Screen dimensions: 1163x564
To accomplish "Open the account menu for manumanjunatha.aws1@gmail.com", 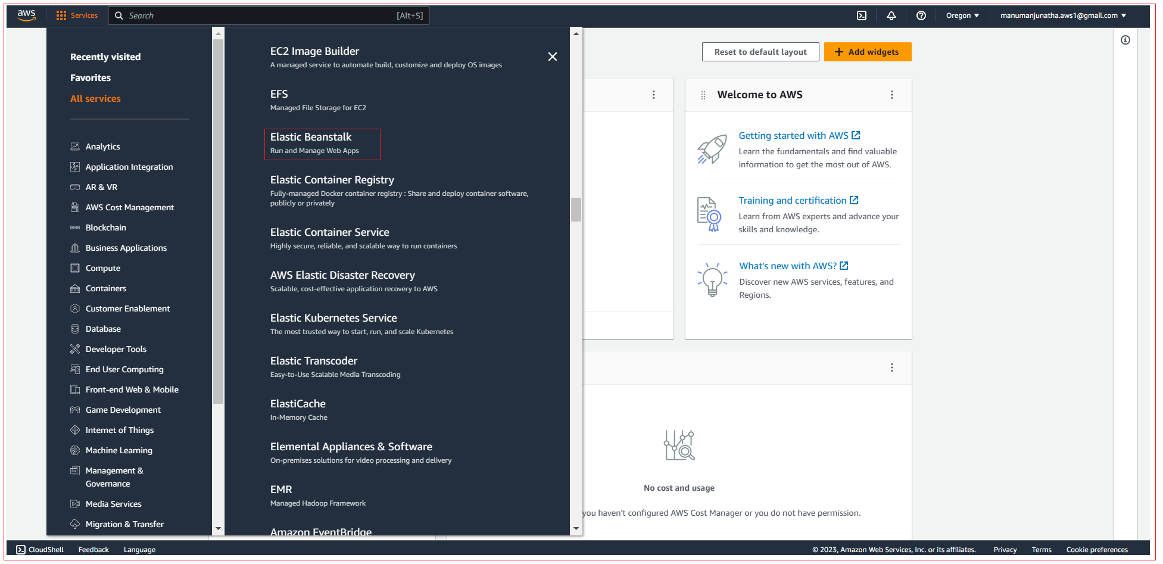I will [1063, 15].
